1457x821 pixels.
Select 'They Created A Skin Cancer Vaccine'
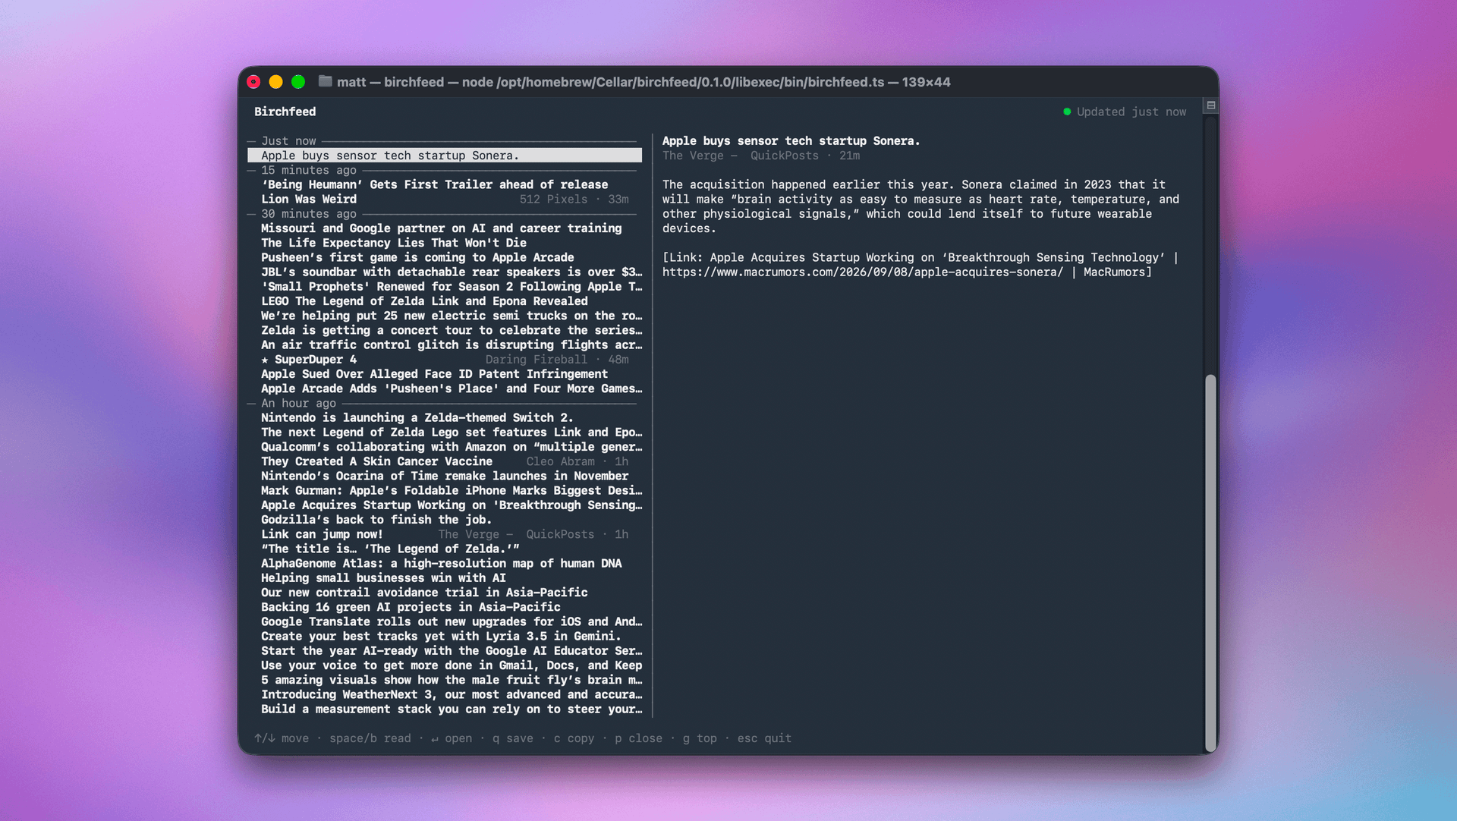pyautogui.click(x=376, y=461)
